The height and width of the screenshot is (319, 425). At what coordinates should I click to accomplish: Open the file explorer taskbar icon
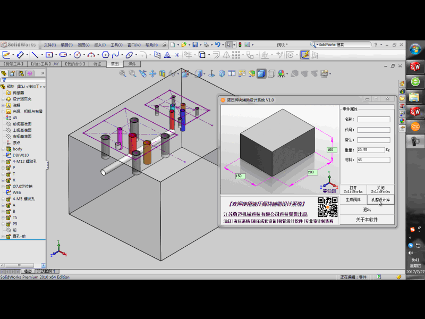[414, 97]
